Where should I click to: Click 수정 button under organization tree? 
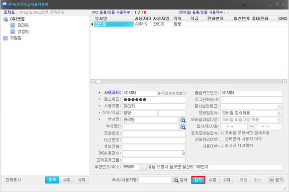(67, 180)
